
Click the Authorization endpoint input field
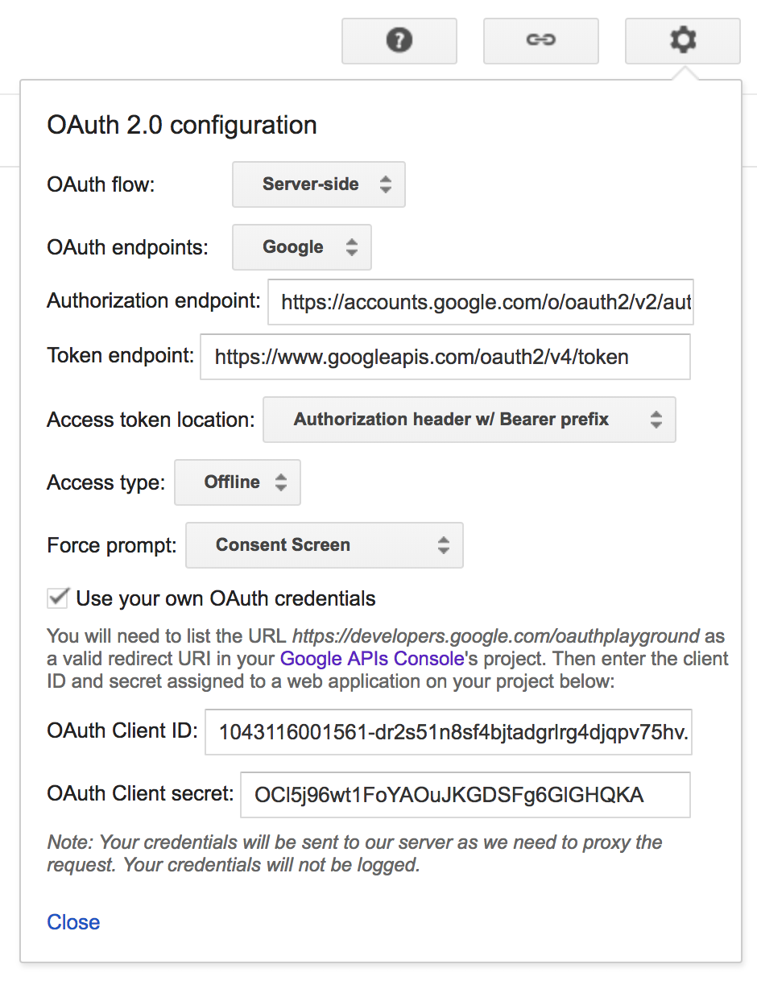[x=480, y=302]
